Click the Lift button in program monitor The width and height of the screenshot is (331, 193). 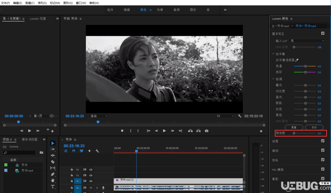(190, 131)
